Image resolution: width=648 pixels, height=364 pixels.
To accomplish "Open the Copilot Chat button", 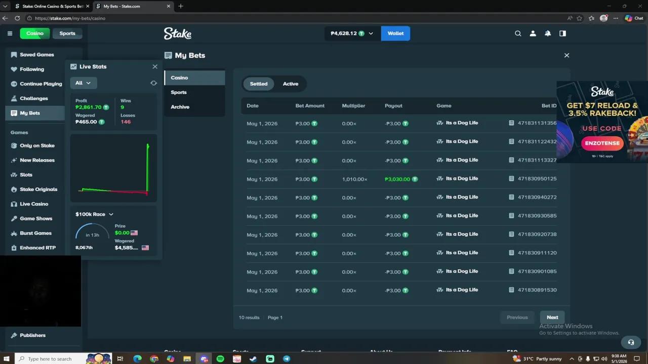I will tap(634, 18).
